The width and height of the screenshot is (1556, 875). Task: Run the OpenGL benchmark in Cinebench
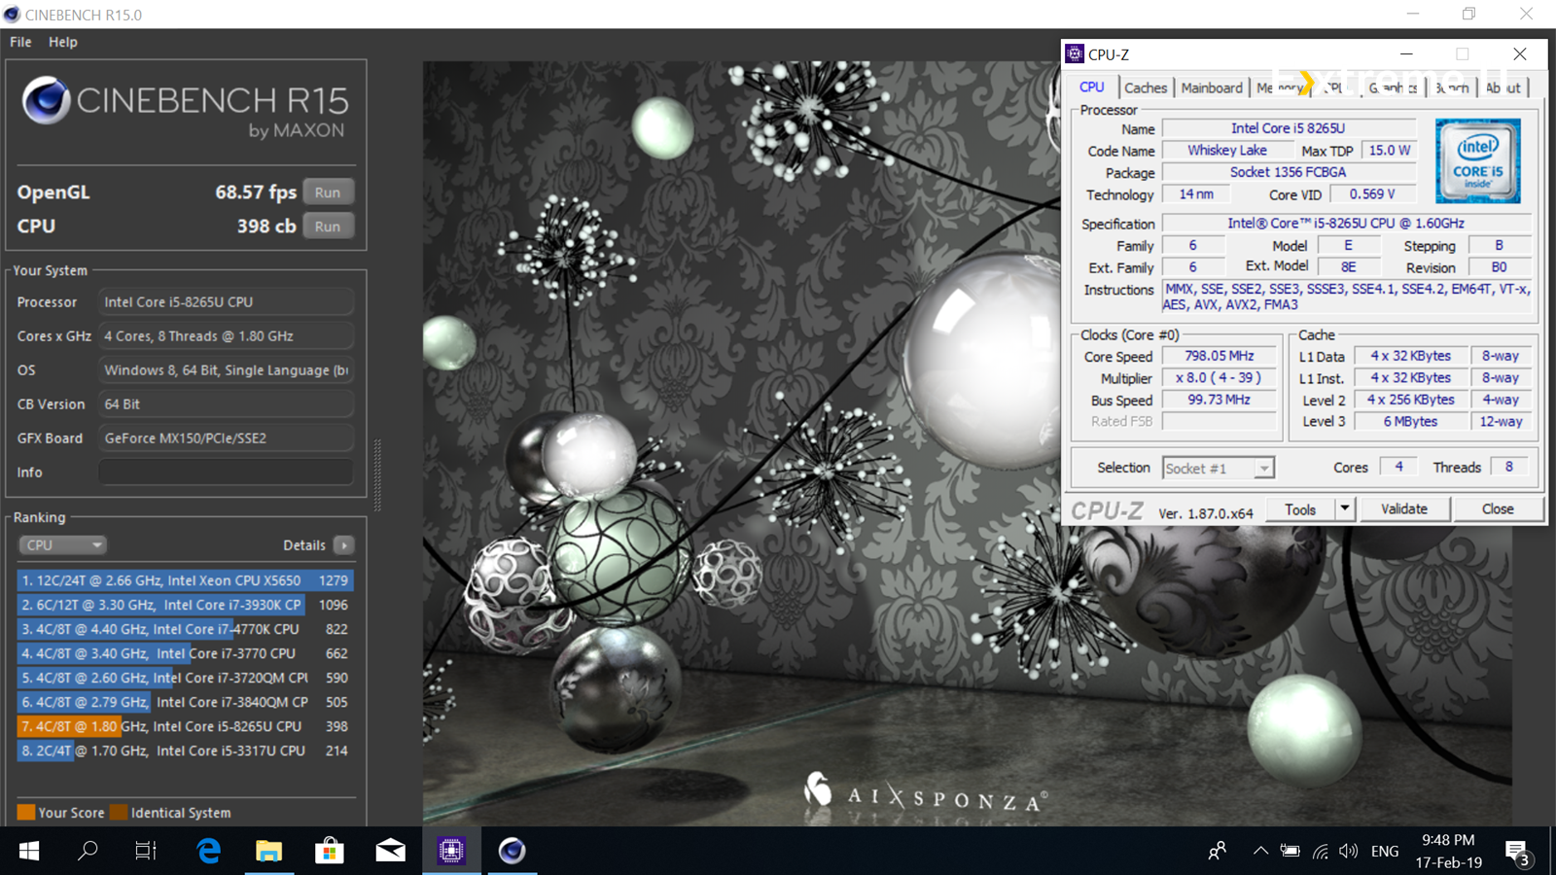point(328,192)
